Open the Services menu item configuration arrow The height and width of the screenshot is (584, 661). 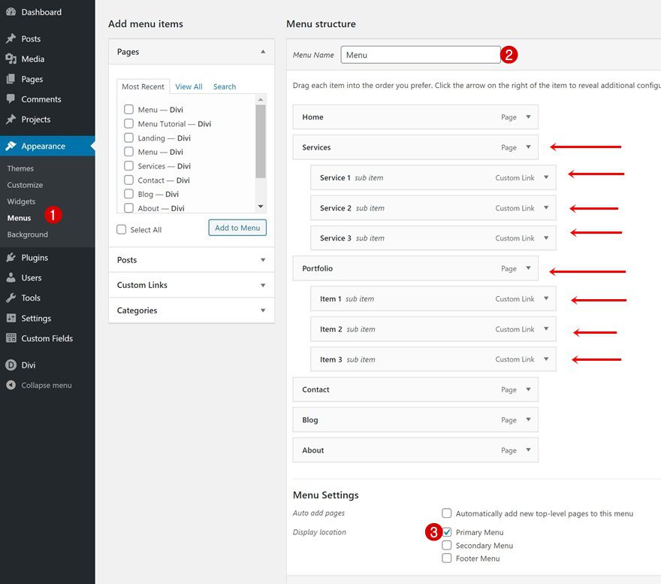[528, 147]
